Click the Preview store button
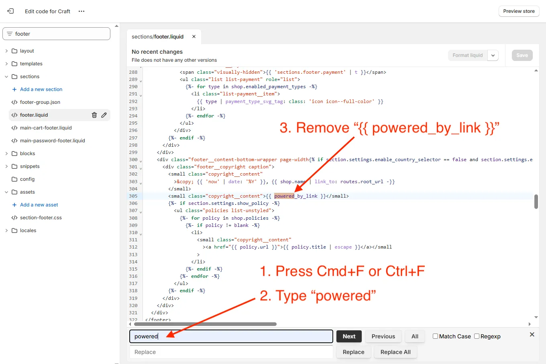The image size is (546, 364). [519, 11]
